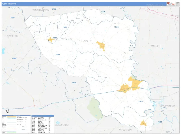Select the WALLER county label
The width and height of the screenshot is (181, 136).
click(x=155, y=46)
